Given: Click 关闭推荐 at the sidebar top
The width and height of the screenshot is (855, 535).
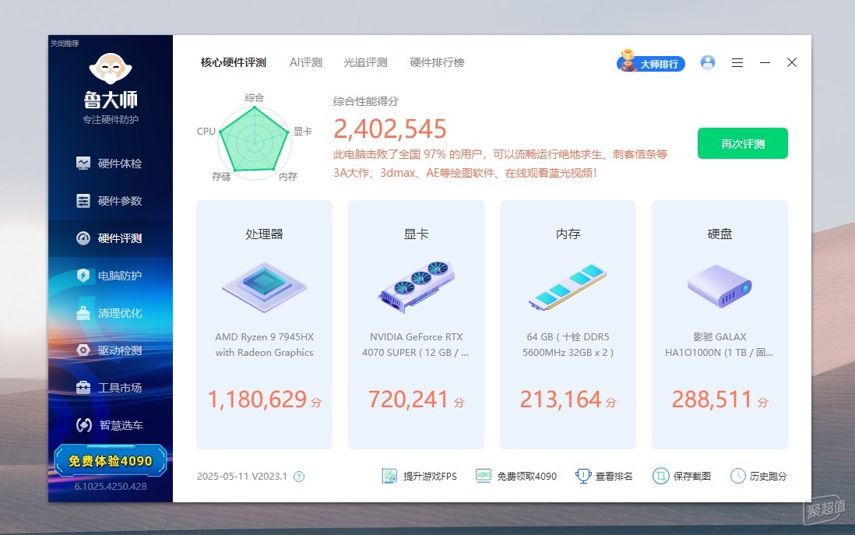Looking at the screenshot, I should [65, 43].
